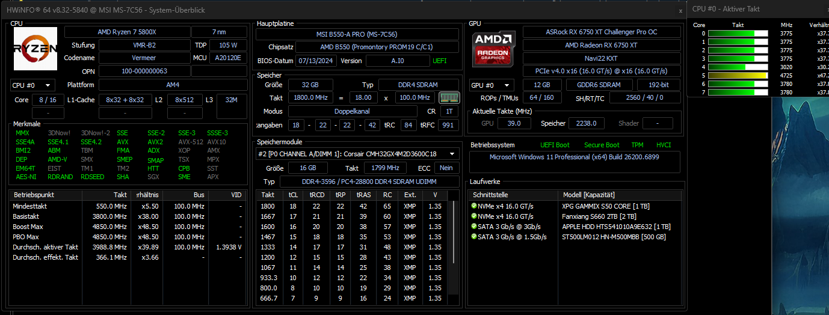Click status icon for ST500LM012 drive
This screenshot has width=829, height=315.
[x=474, y=237]
